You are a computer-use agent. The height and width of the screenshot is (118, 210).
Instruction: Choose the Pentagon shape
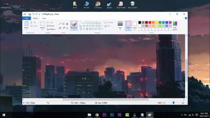tap(87, 26)
